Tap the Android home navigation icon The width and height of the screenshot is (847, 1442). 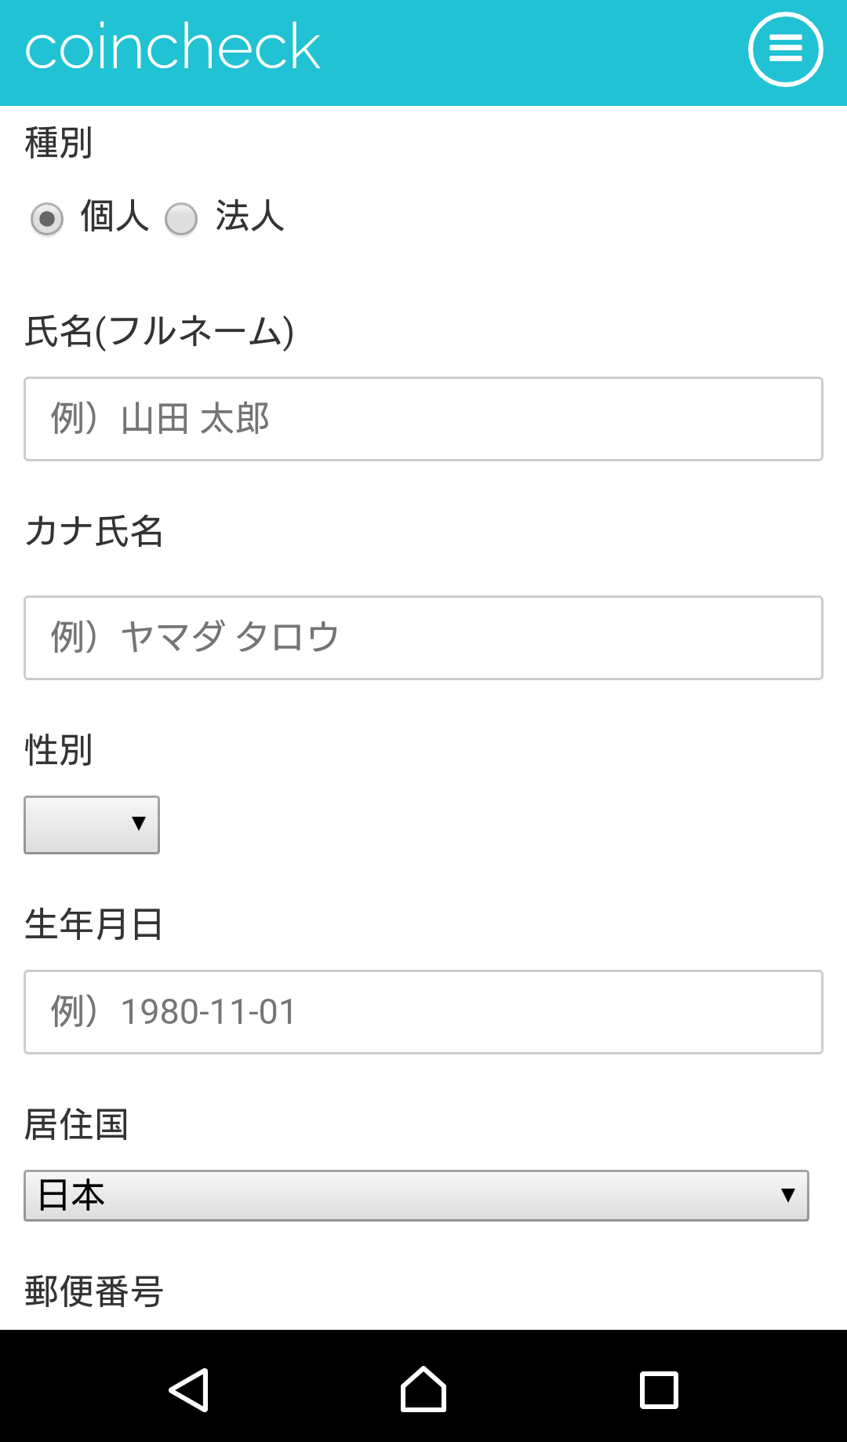(x=423, y=1389)
